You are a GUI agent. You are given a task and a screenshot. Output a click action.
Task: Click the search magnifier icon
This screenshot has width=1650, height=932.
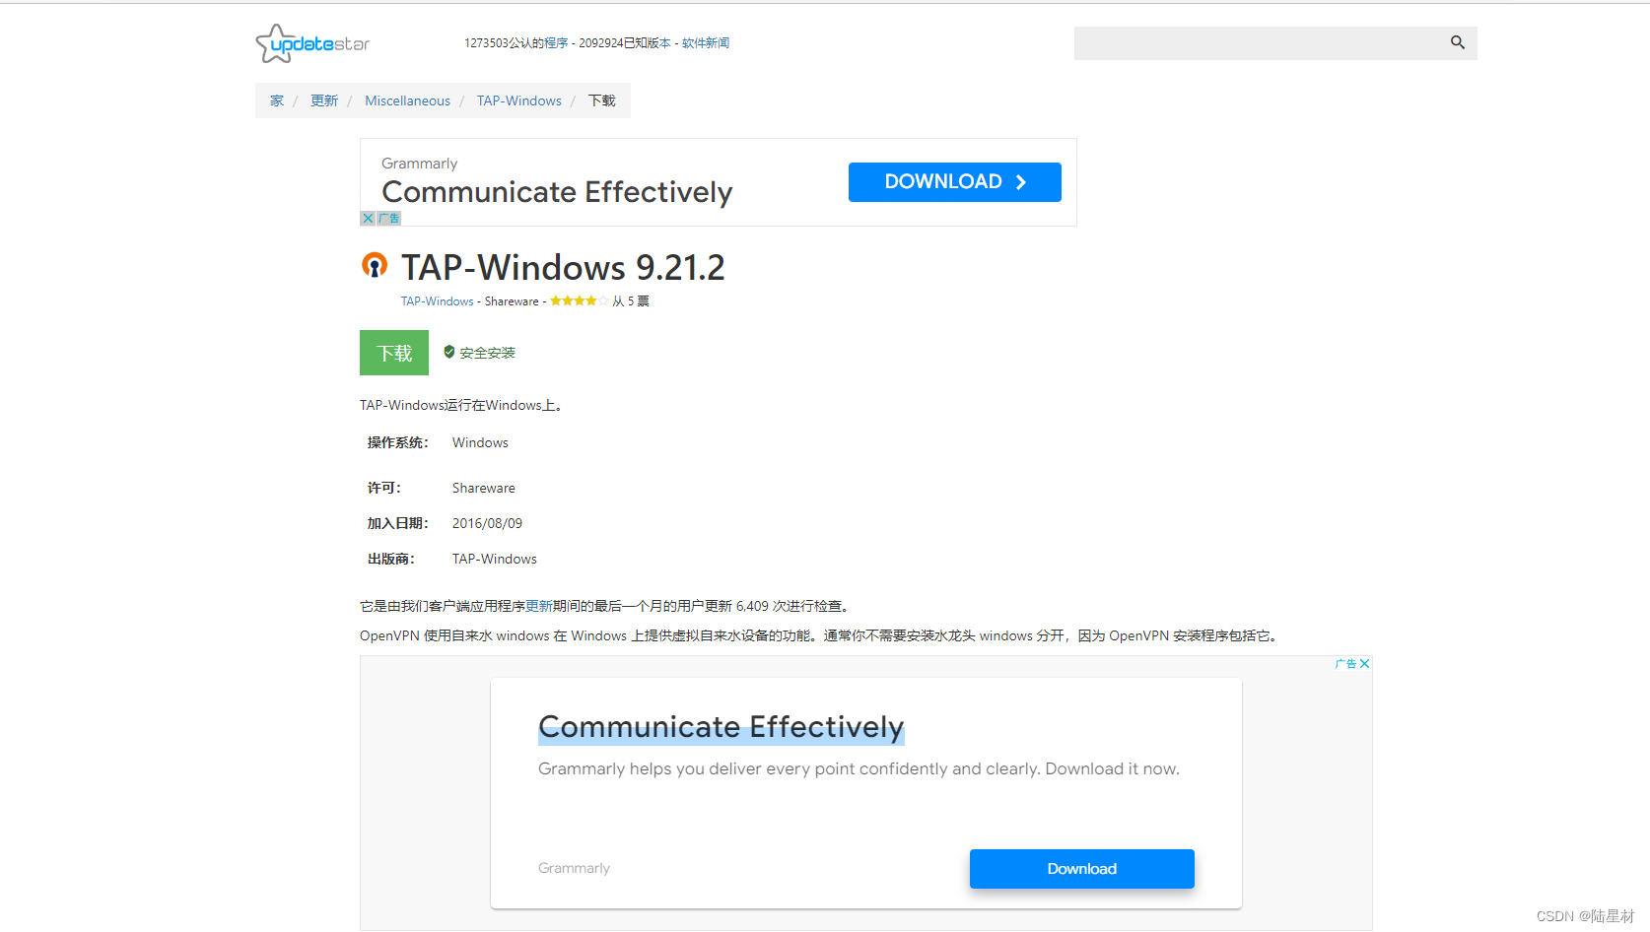(x=1457, y=42)
